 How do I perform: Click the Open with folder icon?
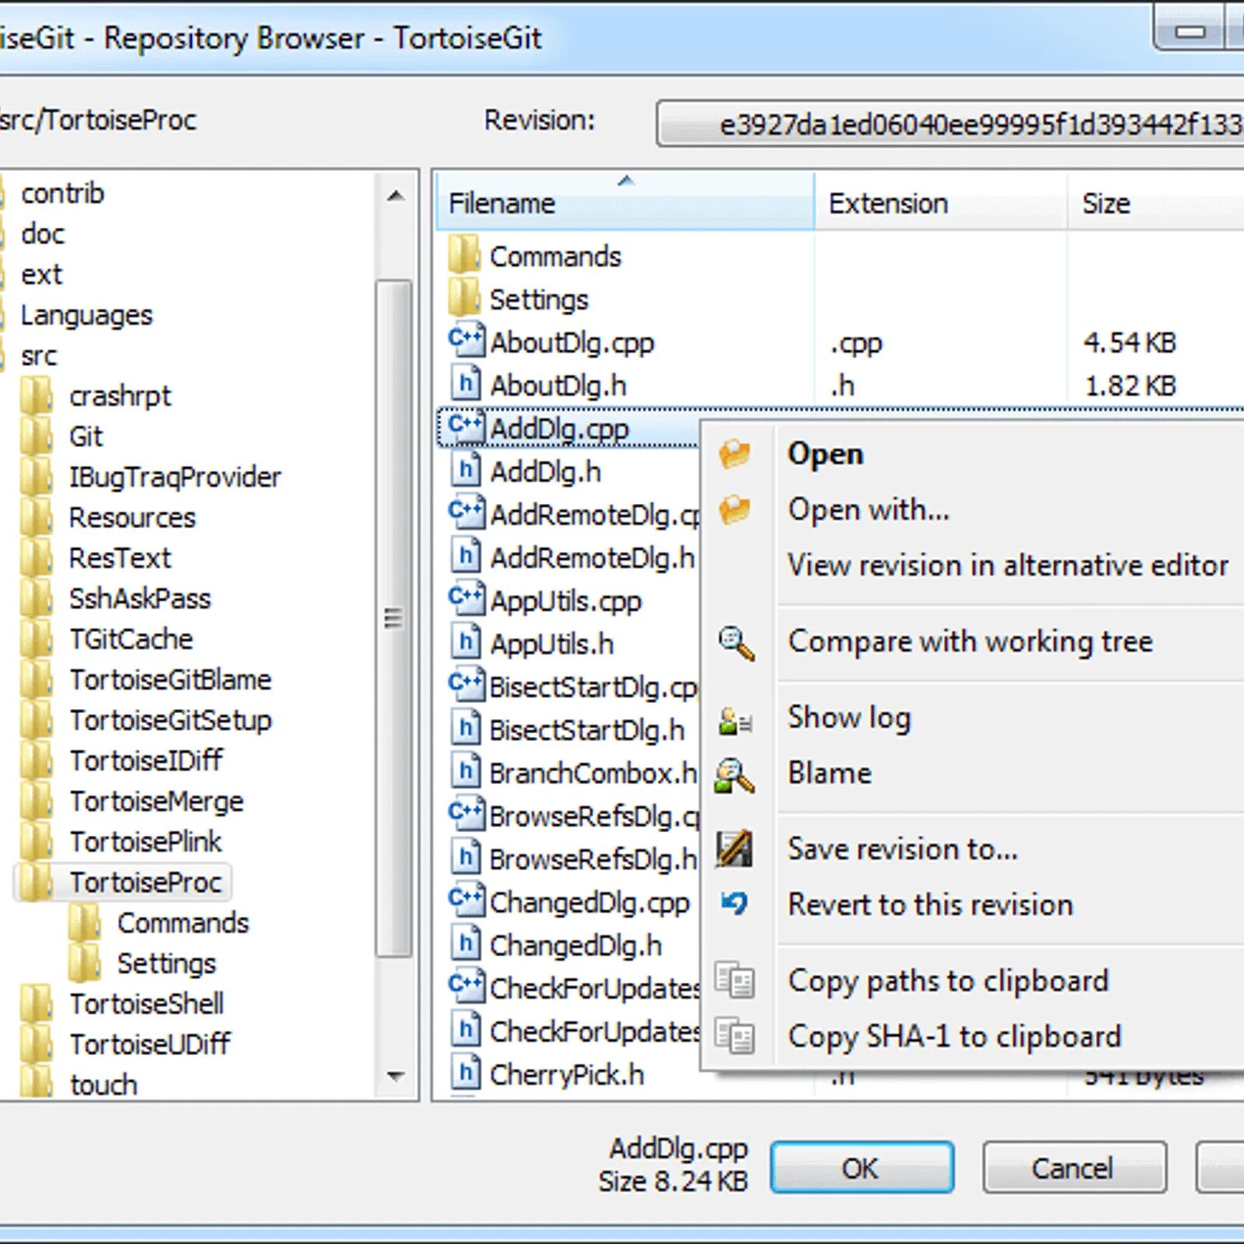735,509
